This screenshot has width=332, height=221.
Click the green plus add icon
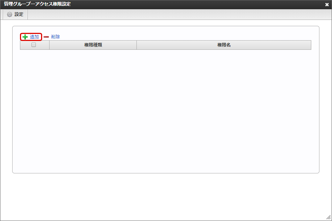pos(25,37)
